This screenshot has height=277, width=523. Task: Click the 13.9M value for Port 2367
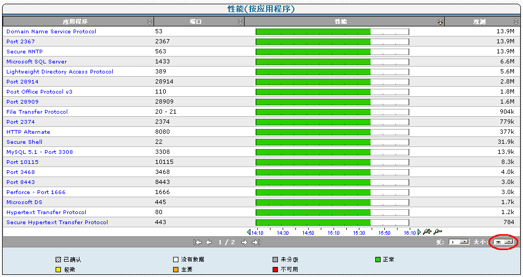(506, 41)
